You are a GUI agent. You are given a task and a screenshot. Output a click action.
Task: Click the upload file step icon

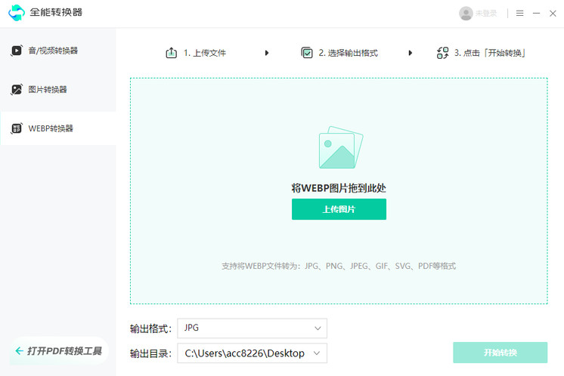tap(171, 53)
